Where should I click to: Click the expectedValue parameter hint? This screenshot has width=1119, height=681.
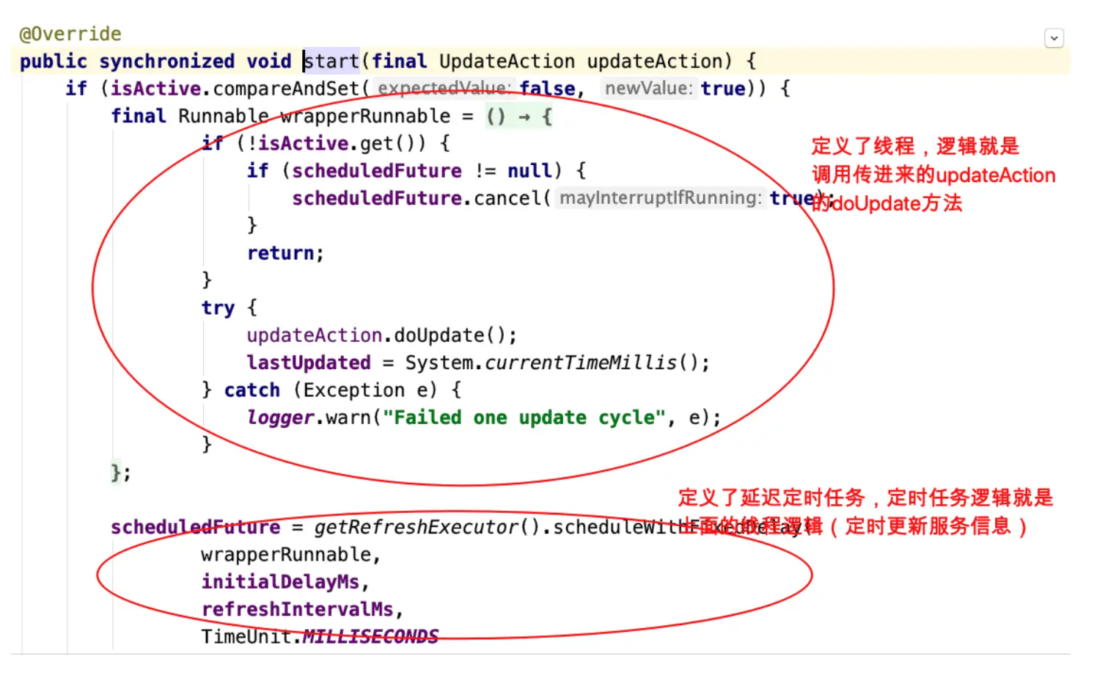coord(443,89)
